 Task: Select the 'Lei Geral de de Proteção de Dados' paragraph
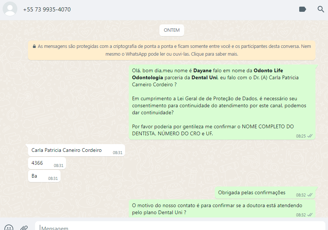219,105
